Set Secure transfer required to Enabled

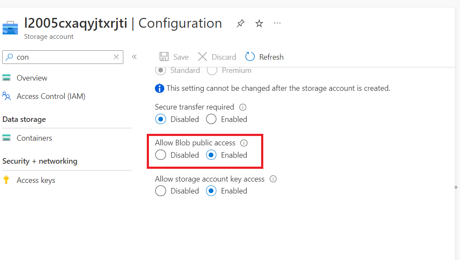[x=211, y=119]
